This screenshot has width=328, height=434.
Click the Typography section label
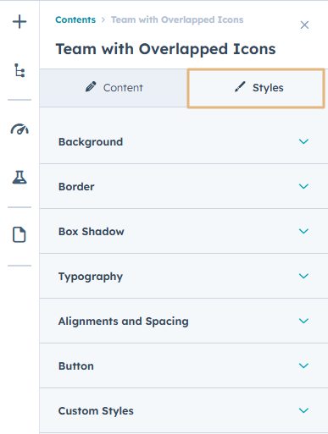pos(91,277)
